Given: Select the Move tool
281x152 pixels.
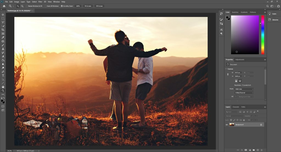Looking at the screenshot, I should 3,15.
